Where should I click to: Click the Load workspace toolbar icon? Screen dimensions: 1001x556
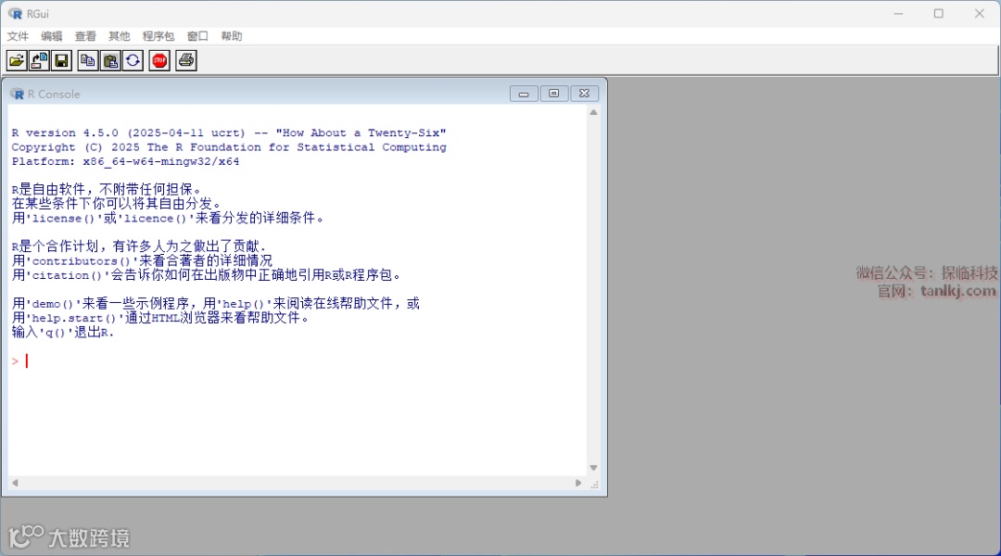pos(39,60)
